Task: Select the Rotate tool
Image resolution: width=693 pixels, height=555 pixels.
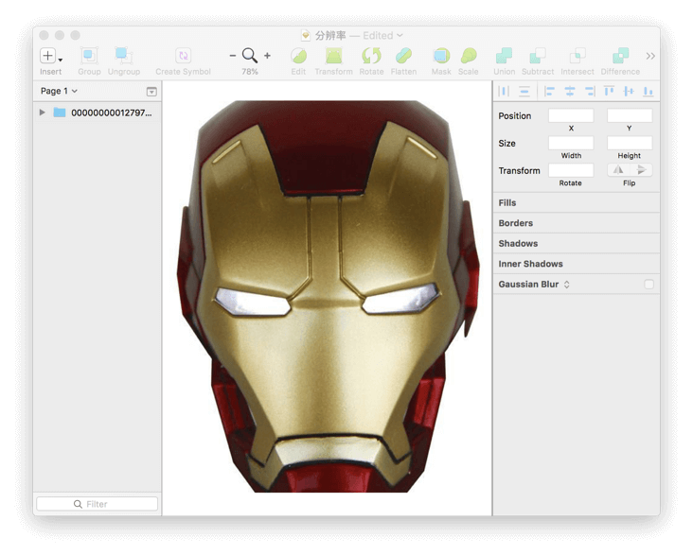Action: pyautogui.click(x=371, y=56)
